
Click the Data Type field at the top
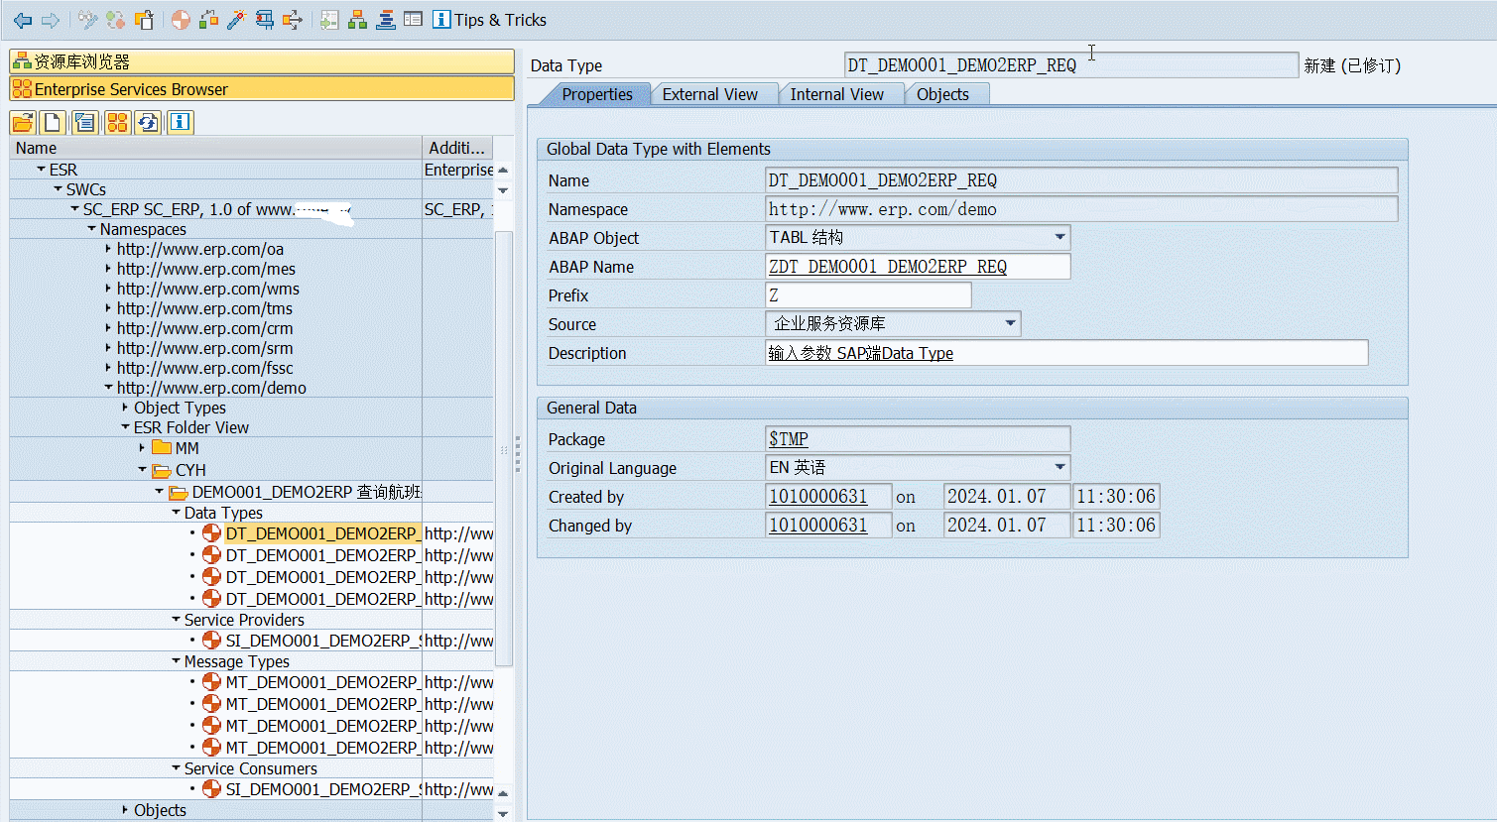pyautogui.click(x=1070, y=65)
